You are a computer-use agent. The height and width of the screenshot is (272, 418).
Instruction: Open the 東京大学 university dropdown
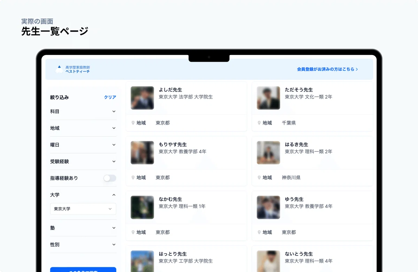pos(83,209)
